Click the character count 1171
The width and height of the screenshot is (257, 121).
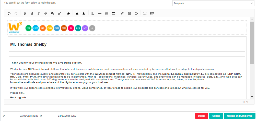pos(245,102)
